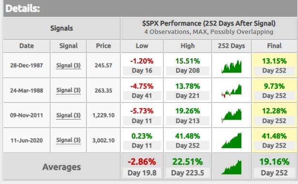Click Signal (3) link for 24-Mar-1988
Image resolution: width=298 pixels, height=184 pixels.
[68, 90]
